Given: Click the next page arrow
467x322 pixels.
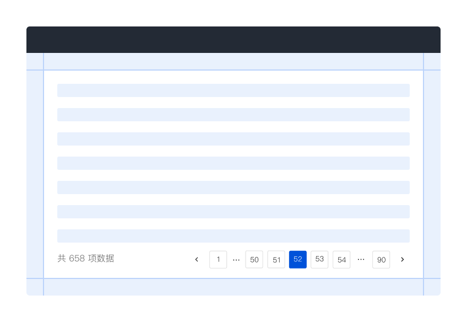Looking at the screenshot, I should (x=403, y=259).
